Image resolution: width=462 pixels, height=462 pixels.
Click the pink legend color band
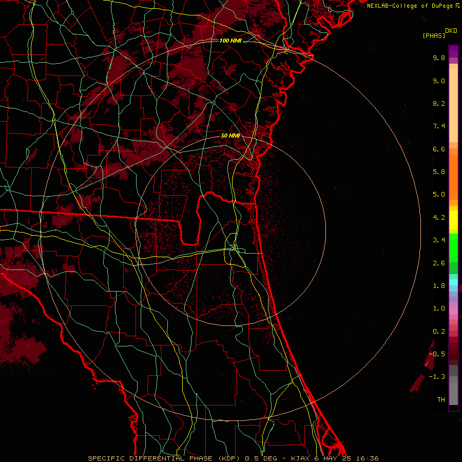[x=453, y=311]
